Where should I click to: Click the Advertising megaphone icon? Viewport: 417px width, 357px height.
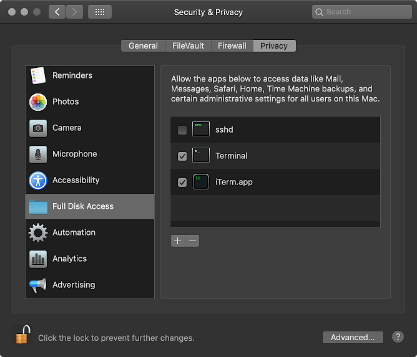(x=38, y=285)
